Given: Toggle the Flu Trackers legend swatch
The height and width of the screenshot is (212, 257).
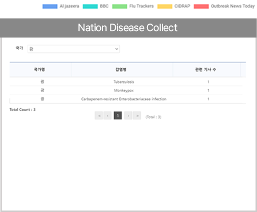Looking at the screenshot, I should [x=120, y=6].
